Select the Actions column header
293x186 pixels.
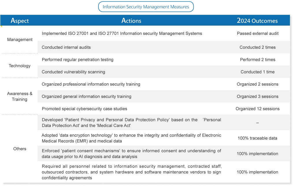131,21
